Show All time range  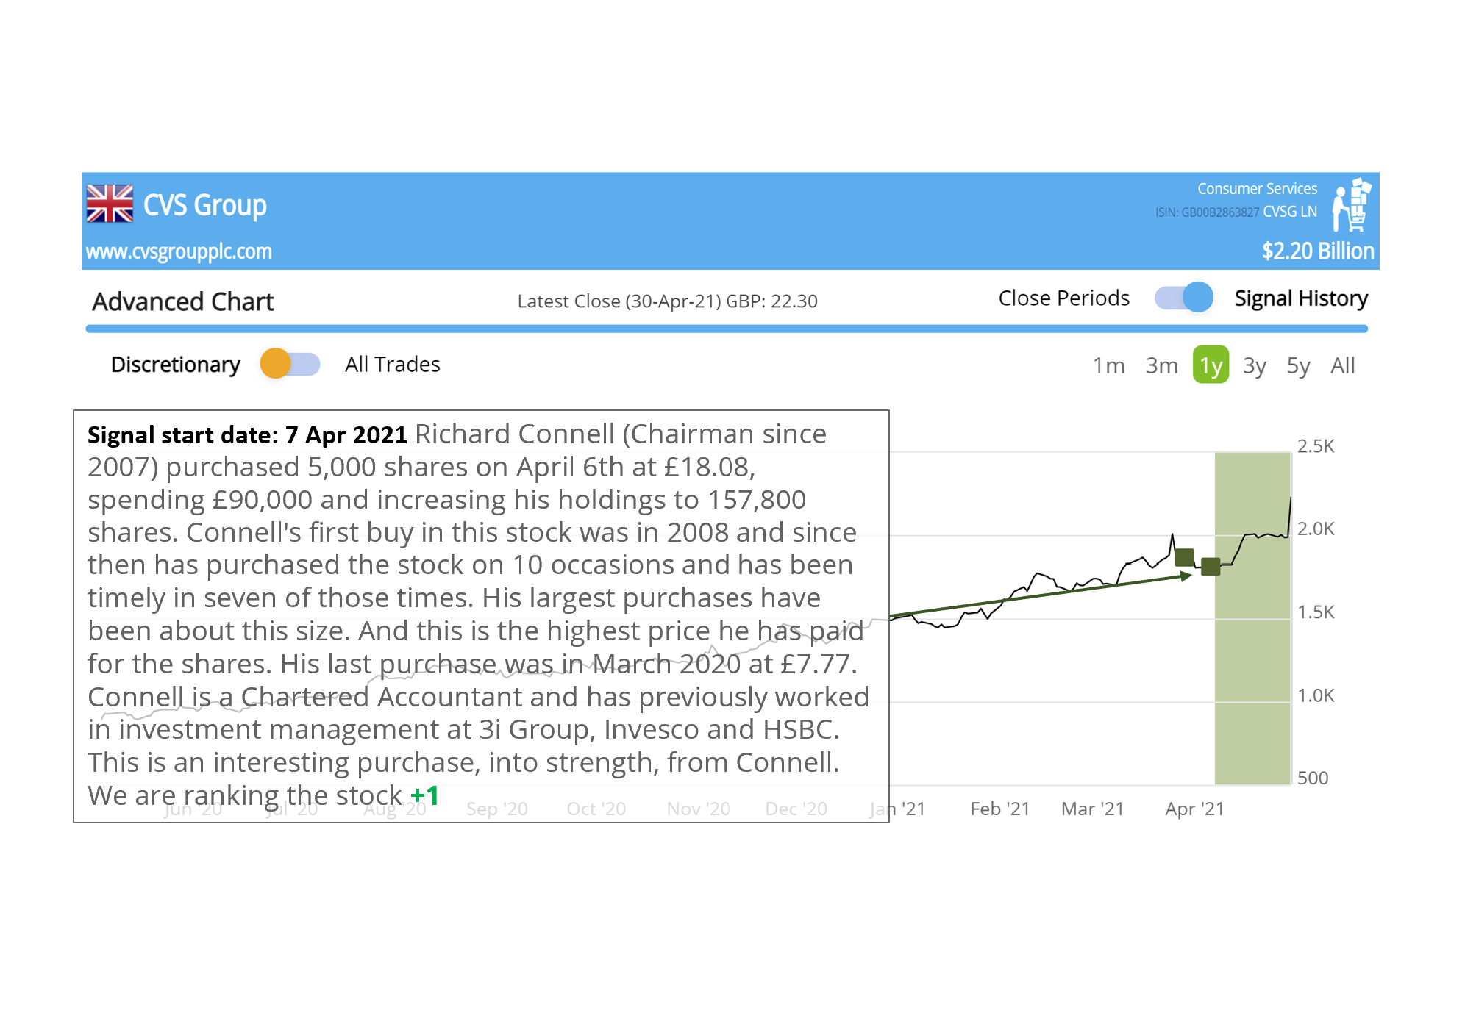pyautogui.click(x=1342, y=365)
